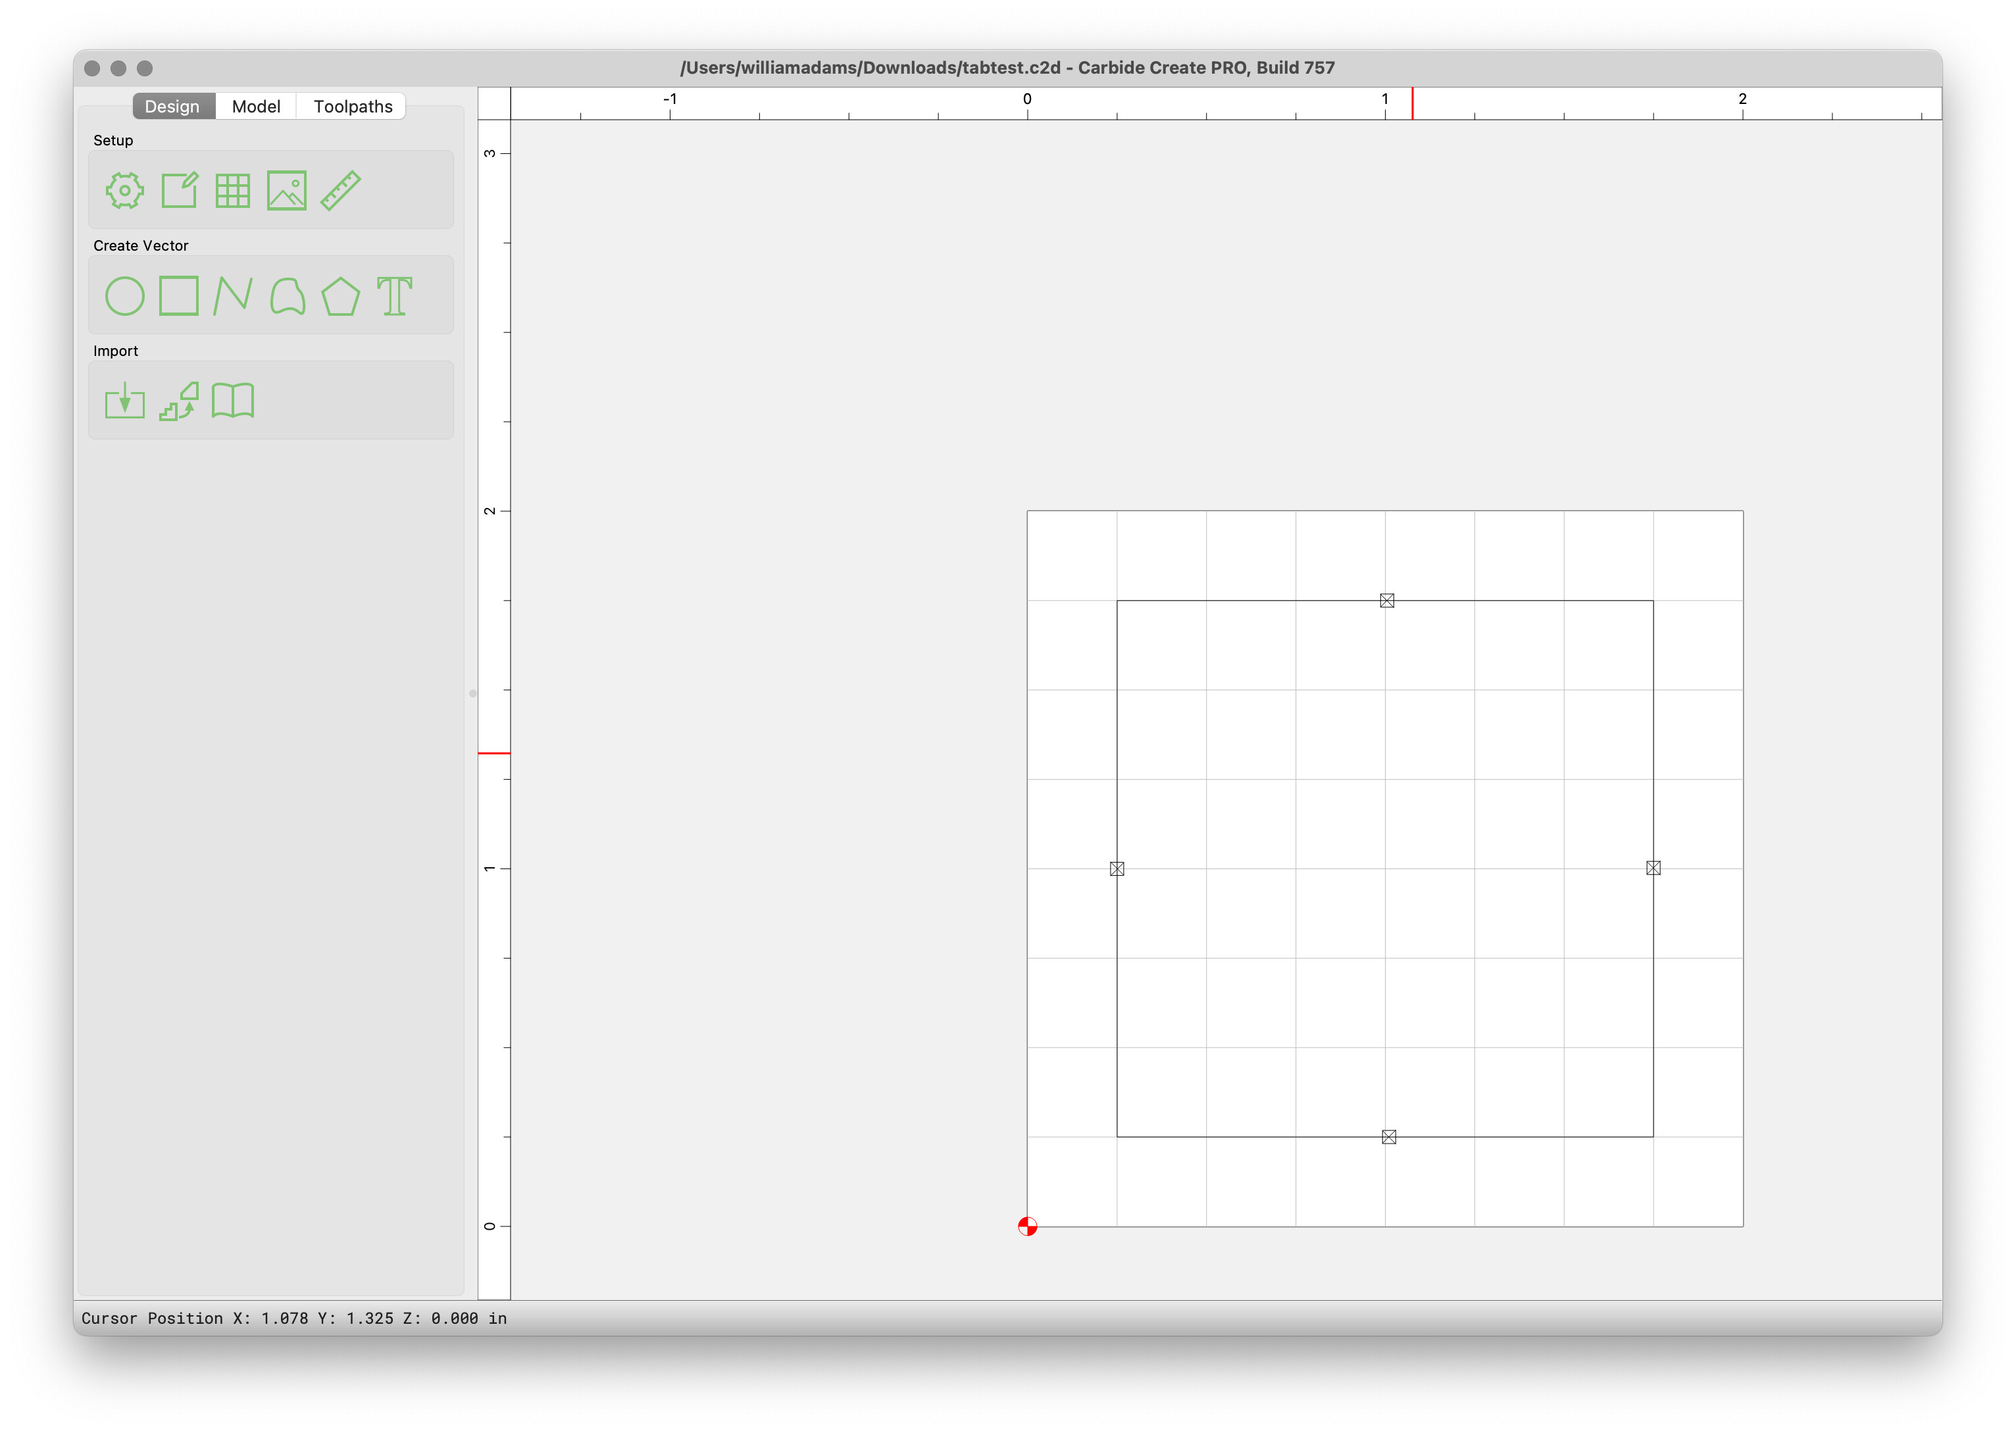This screenshot has width=2016, height=1433.
Task: Select the Curve drawing tool
Action: 287,295
